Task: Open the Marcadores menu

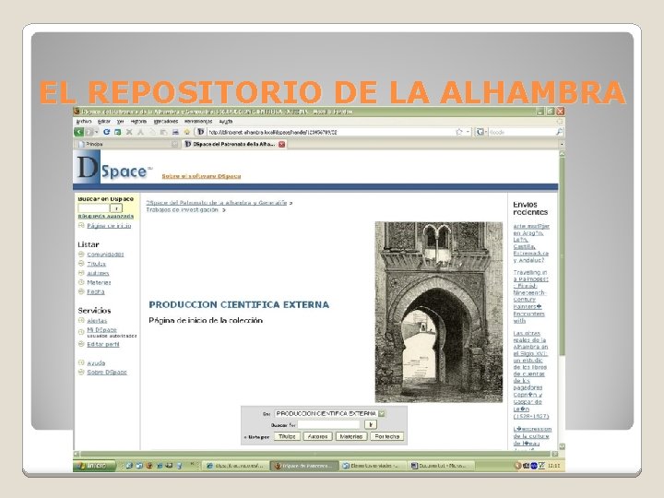Action: [x=166, y=122]
